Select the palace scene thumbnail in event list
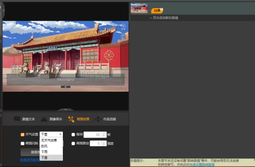 coord(139,9)
